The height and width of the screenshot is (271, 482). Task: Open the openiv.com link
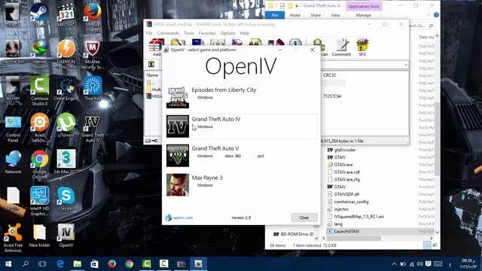pyautogui.click(x=179, y=218)
